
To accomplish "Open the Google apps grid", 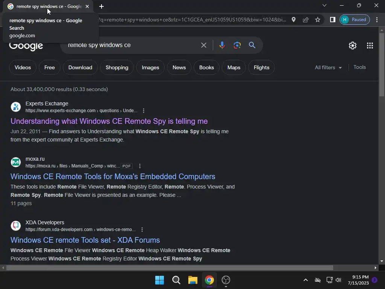I will pos(370,46).
